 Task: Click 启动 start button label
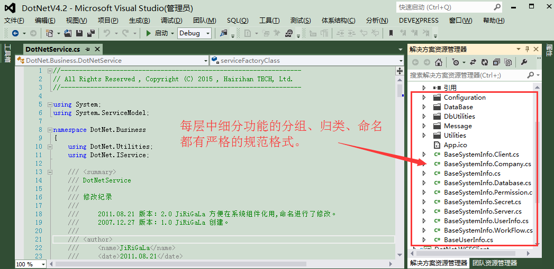coord(161,33)
